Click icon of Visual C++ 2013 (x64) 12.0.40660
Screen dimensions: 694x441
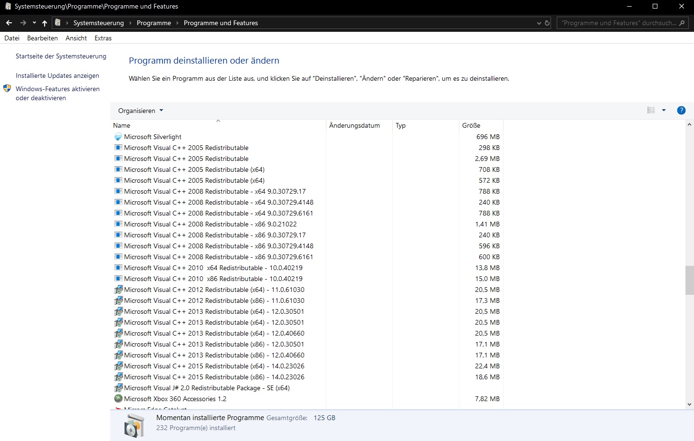[118, 333]
